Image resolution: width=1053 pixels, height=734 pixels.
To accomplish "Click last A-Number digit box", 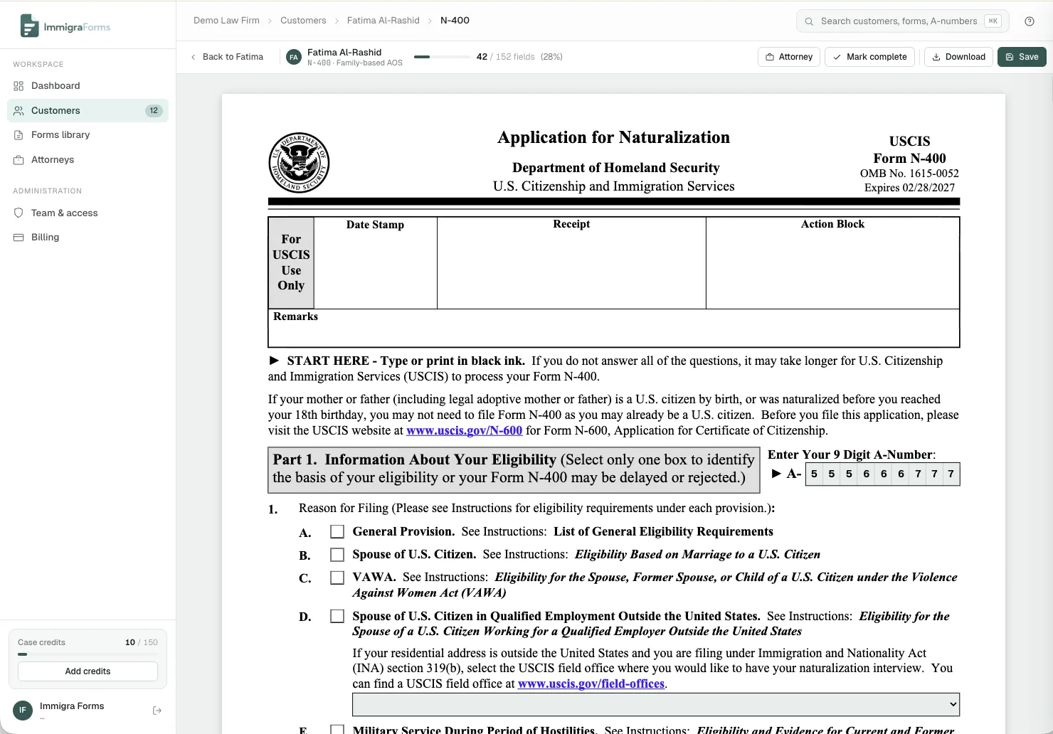I will pyautogui.click(x=951, y=474).
